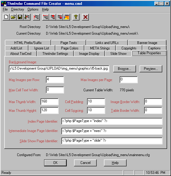Click the move-up directory tree icon
Viewport: 171px width, 176px height.
point(53,17)
